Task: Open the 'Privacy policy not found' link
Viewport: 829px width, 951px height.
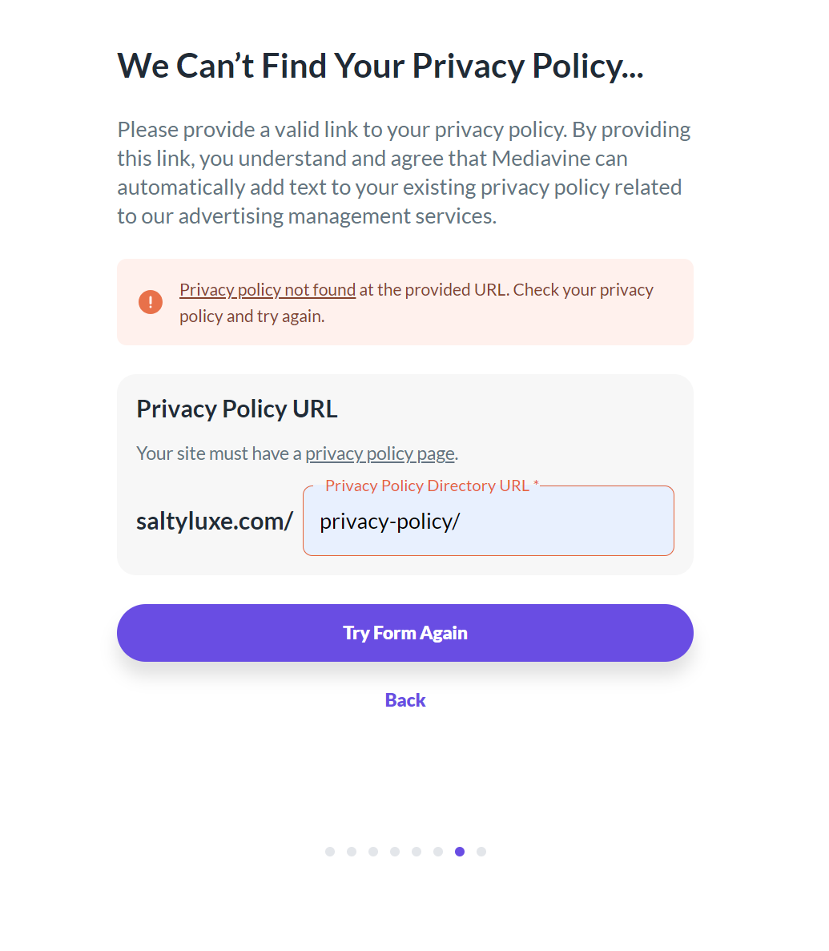Action: (267, 290)
